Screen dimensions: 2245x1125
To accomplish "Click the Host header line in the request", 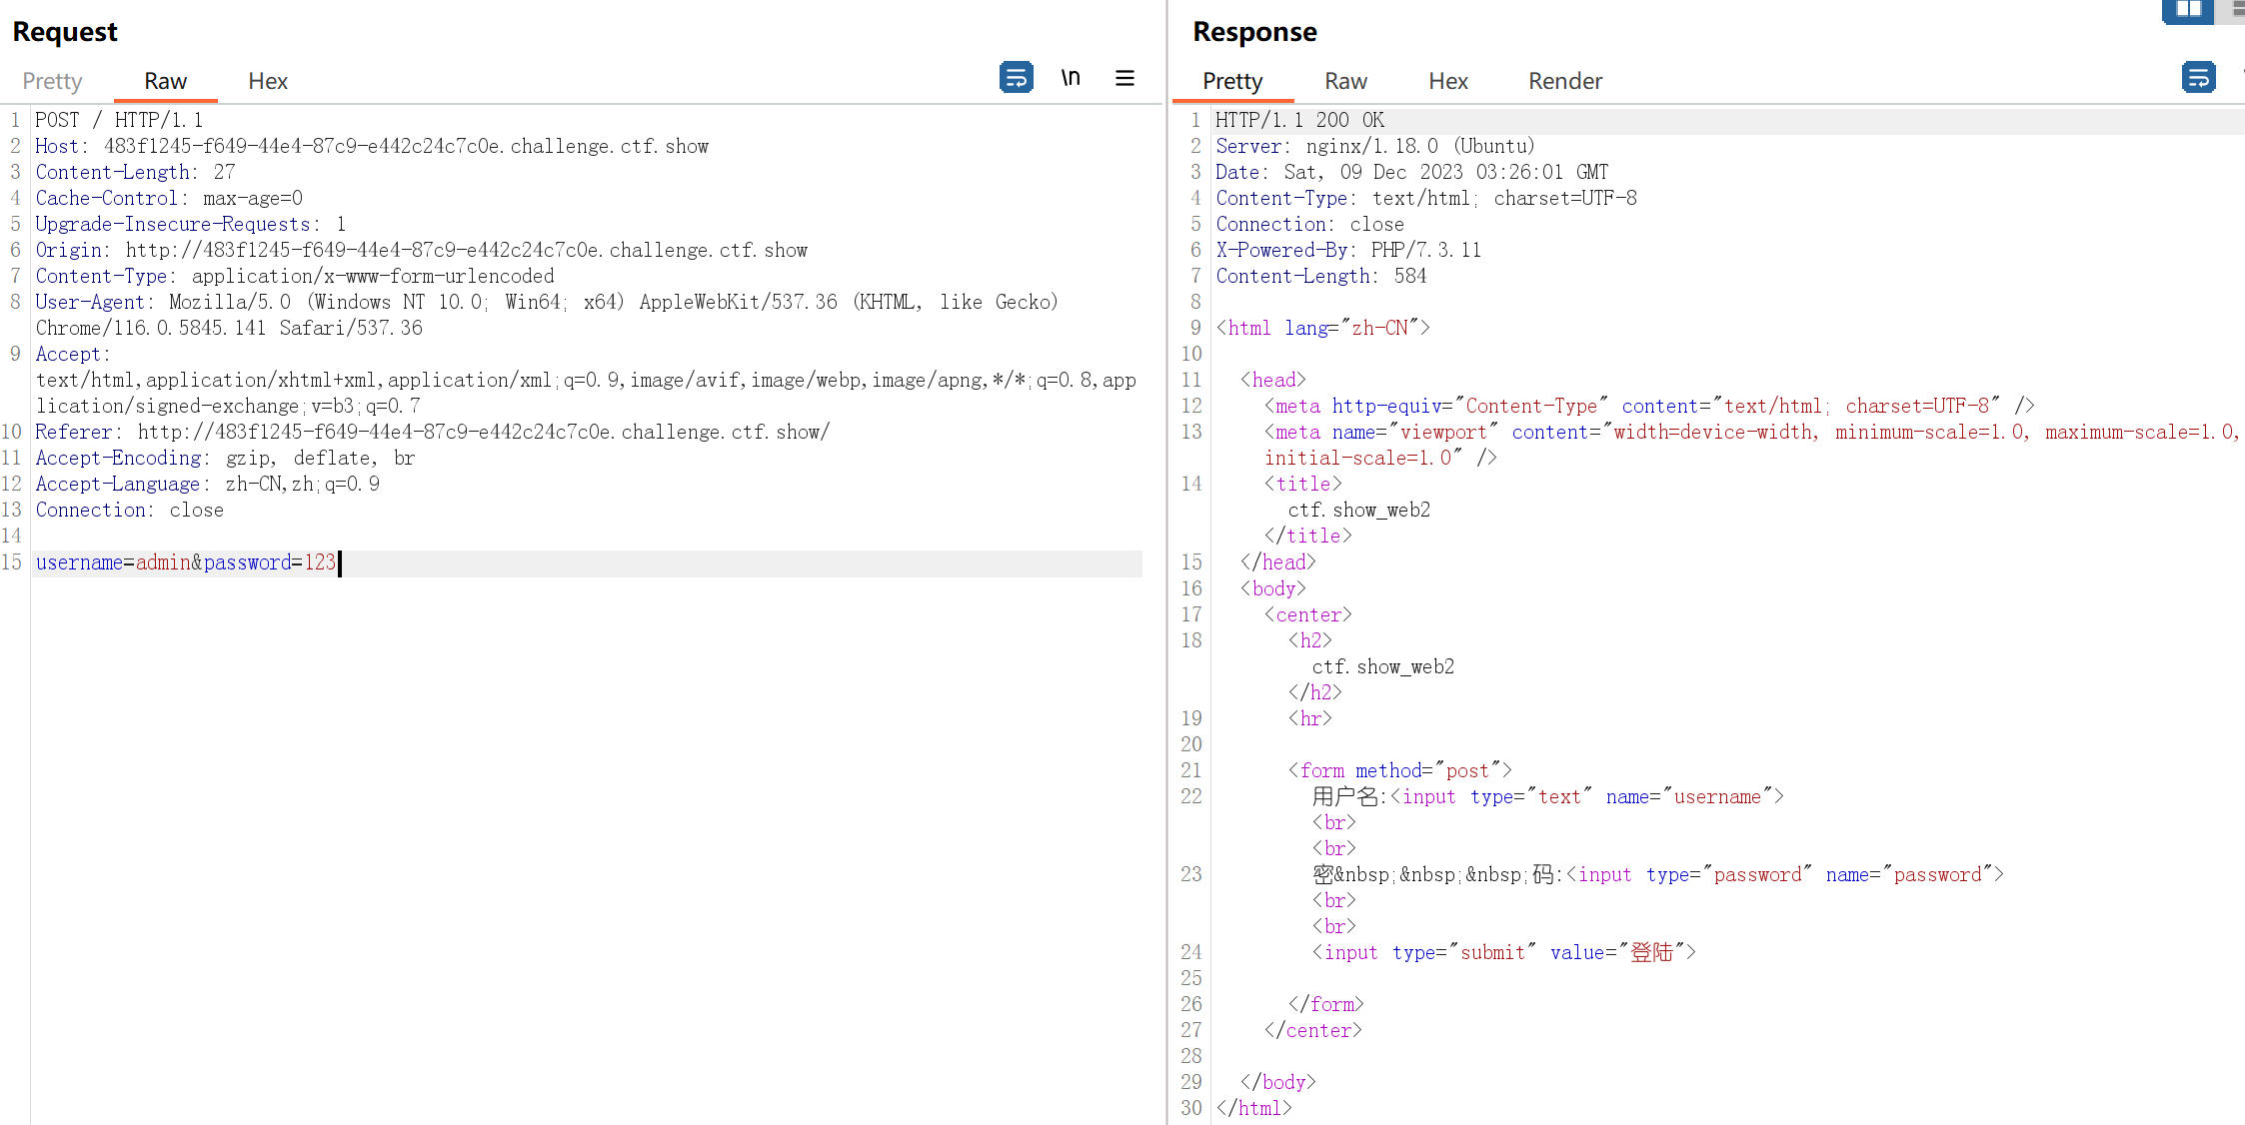I will pos(371,146).
